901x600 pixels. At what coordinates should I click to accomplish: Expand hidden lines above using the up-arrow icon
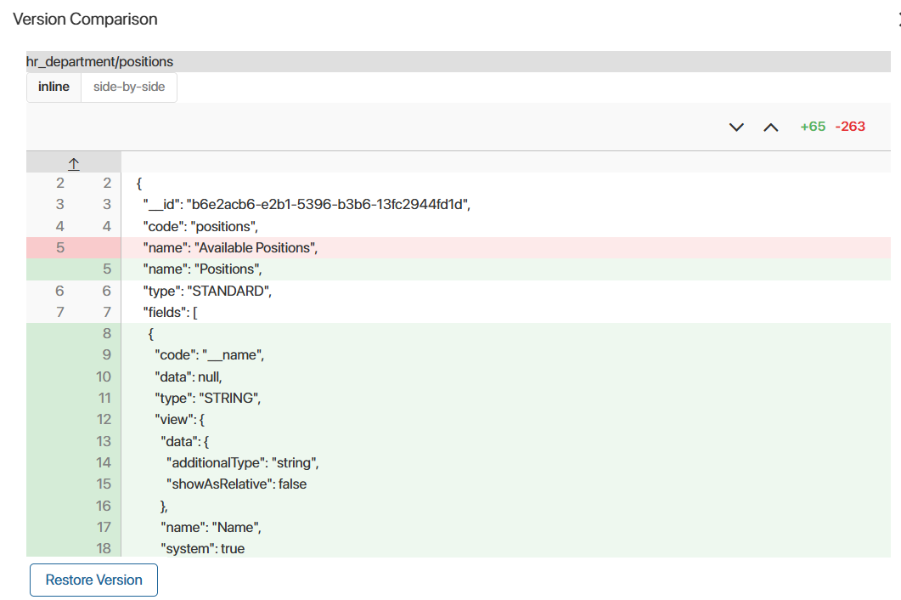(74, 162)
